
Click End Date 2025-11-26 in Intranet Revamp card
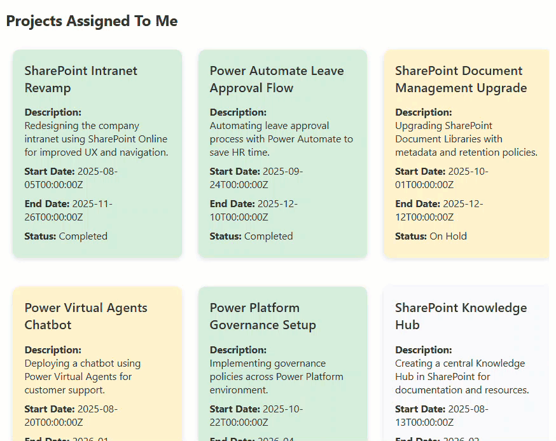[69, 210]
